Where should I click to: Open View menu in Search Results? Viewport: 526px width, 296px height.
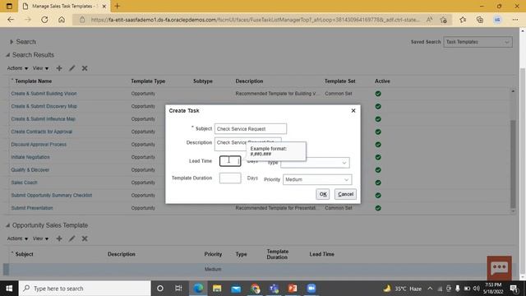point(40,68)
